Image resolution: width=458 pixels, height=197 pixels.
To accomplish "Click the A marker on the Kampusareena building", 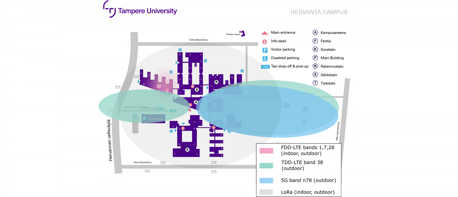I will [x=196, y=102].
